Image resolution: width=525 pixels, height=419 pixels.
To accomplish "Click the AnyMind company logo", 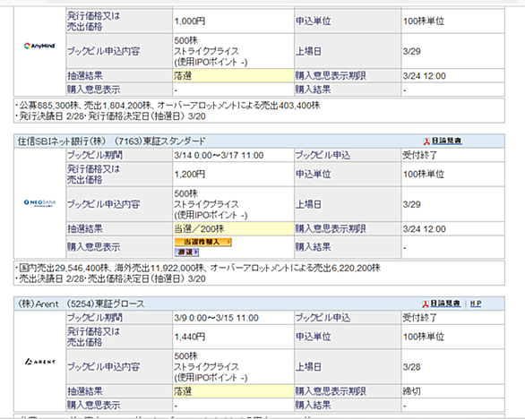I will pyautogui.click(x=39, y=46).
